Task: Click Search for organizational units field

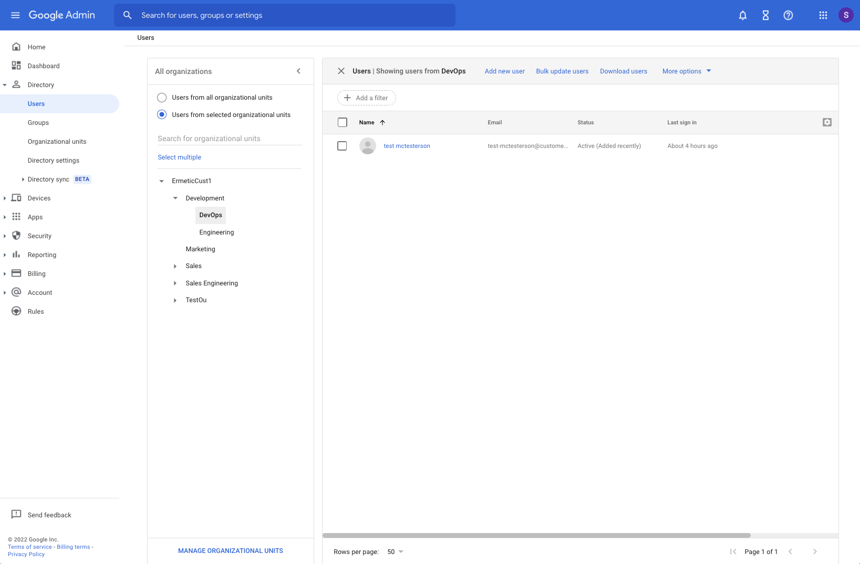Action: click(x=230, y=139)
